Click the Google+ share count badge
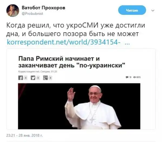162x142 pixels. (50, 78)
